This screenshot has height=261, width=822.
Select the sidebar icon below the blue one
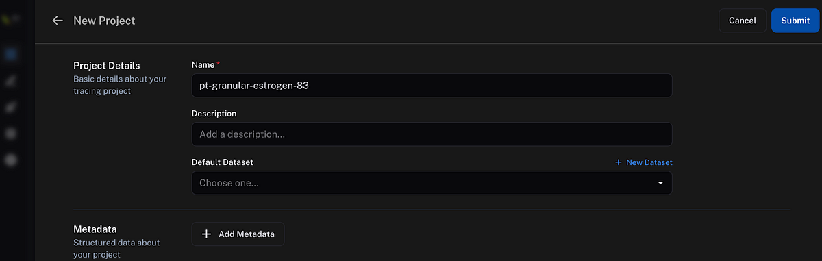[x=10, y=81]
